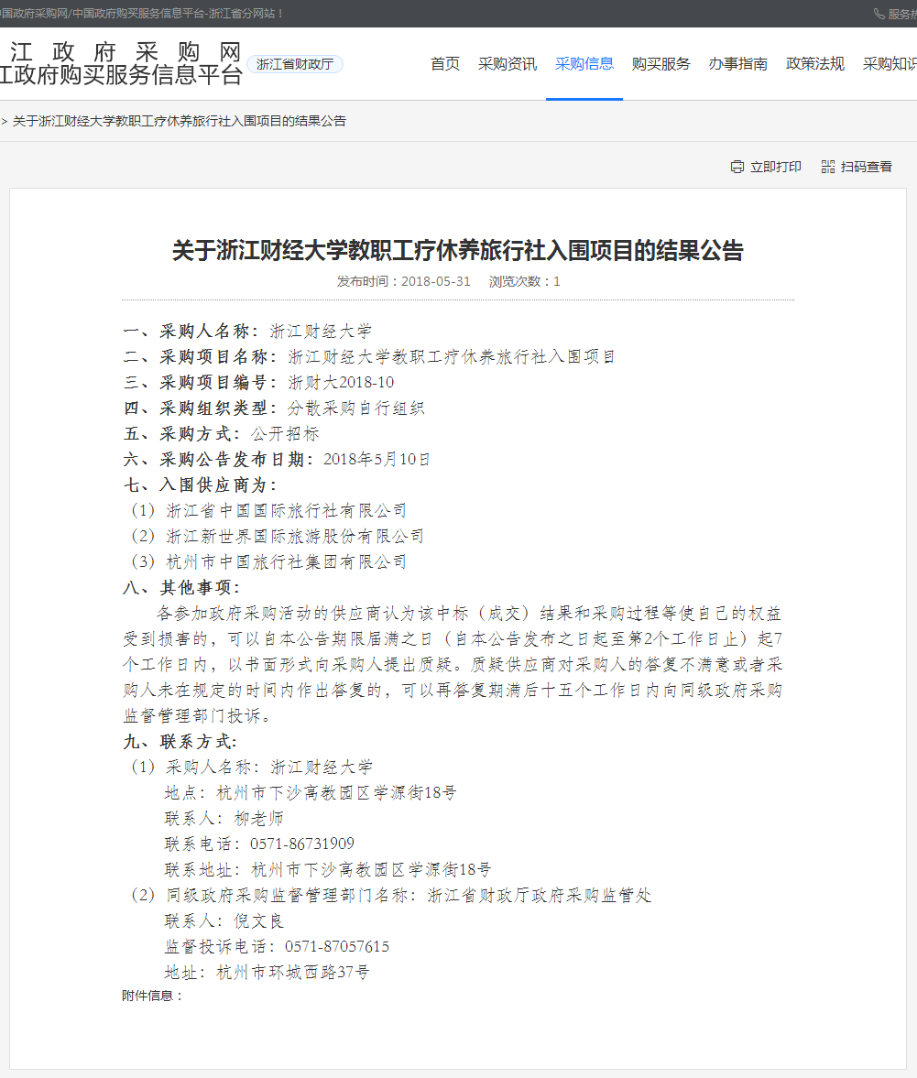The image size is (917, 1078).
Task: Click the supplier 杭州市中国旅行社集团有限公司
Action: point(286,562)
